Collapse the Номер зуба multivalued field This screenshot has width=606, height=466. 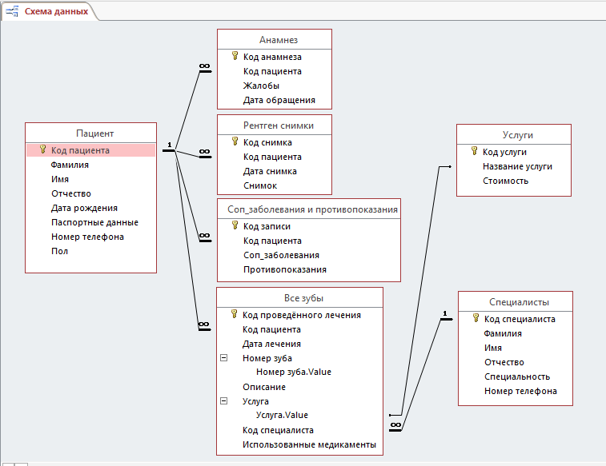pyautogui.click(x=224, y=357)
